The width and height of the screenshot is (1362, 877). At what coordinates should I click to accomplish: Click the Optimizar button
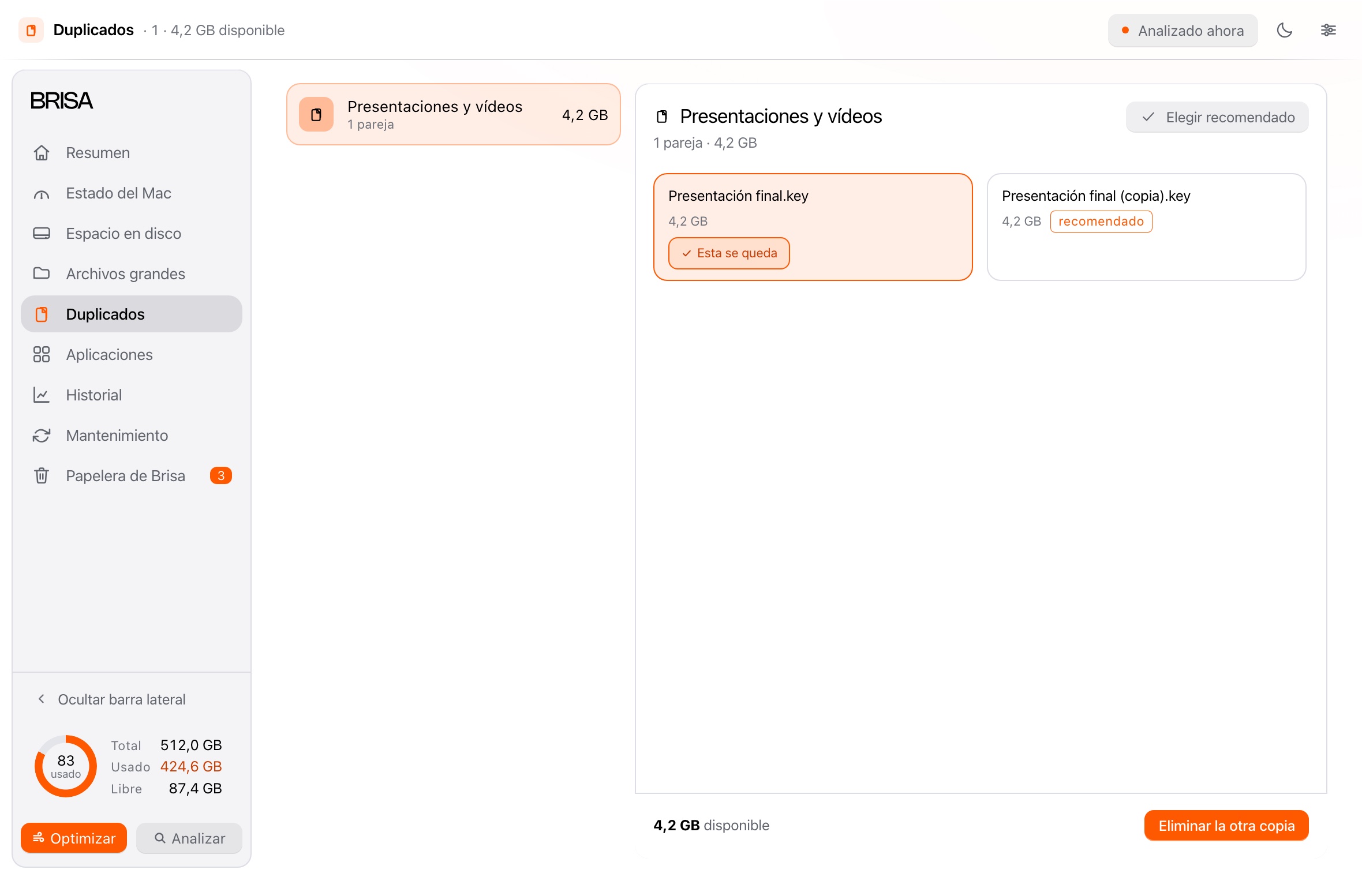point(74,838)
